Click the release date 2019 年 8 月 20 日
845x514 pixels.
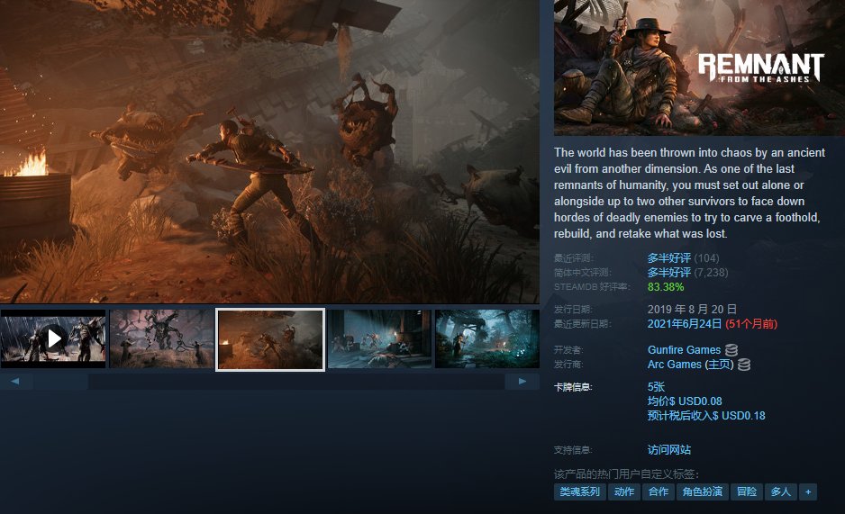click(692, 309)
